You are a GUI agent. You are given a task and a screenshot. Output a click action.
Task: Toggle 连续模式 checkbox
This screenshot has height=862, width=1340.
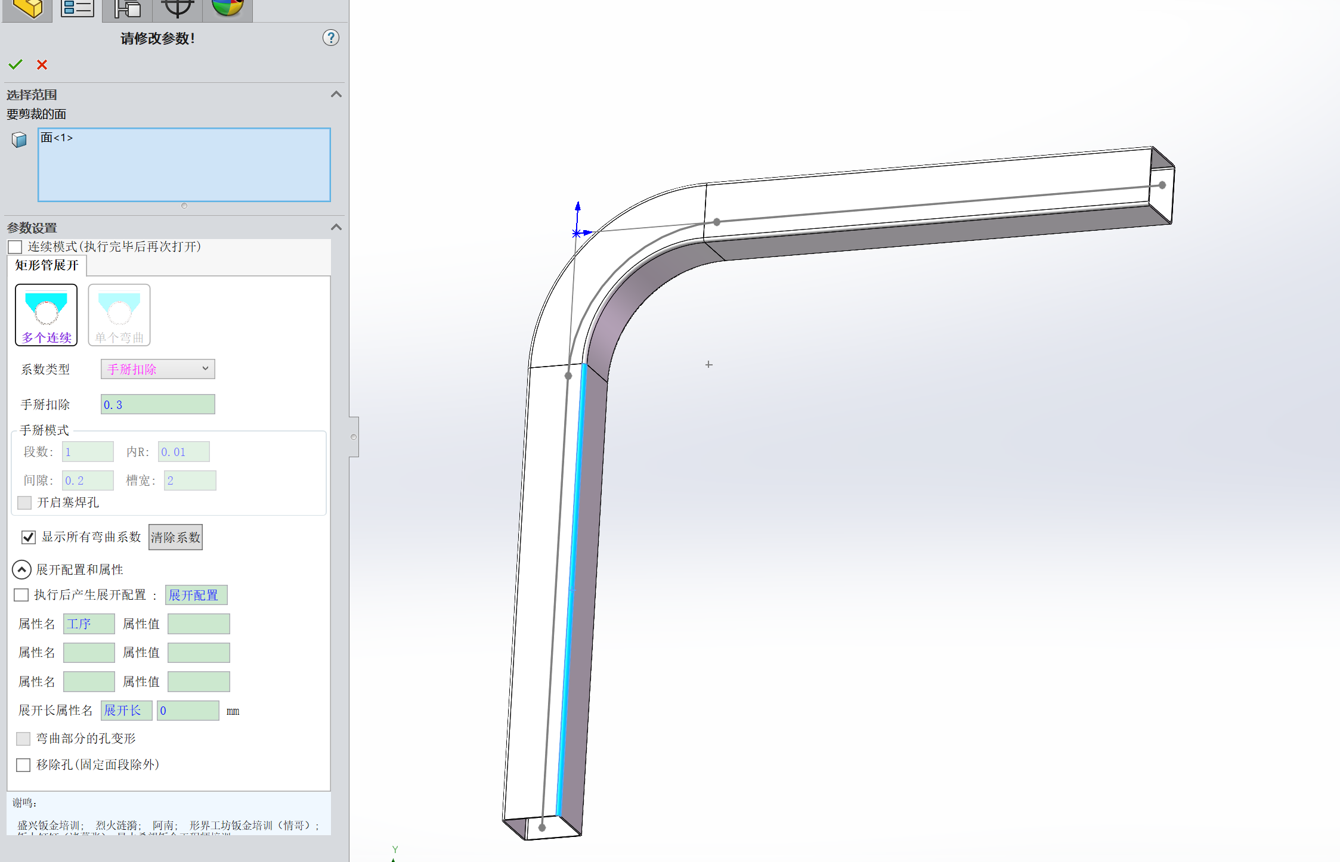(15, 247)
